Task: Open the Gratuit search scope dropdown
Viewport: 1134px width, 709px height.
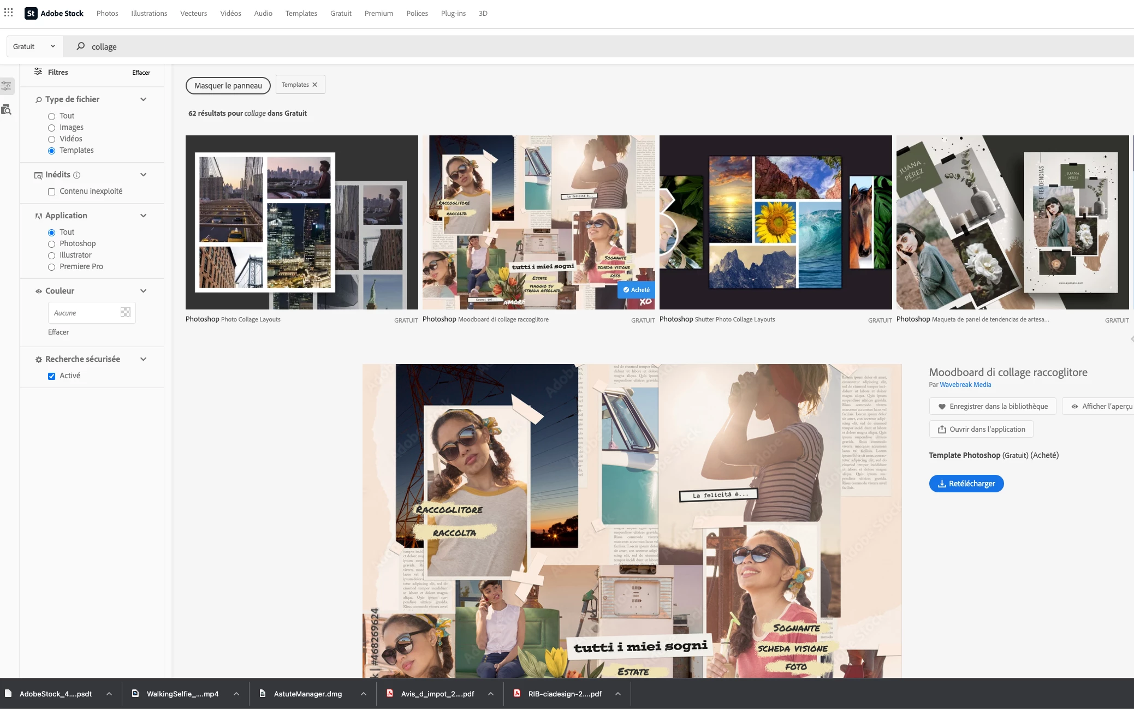Action: (x=34, y=46)
